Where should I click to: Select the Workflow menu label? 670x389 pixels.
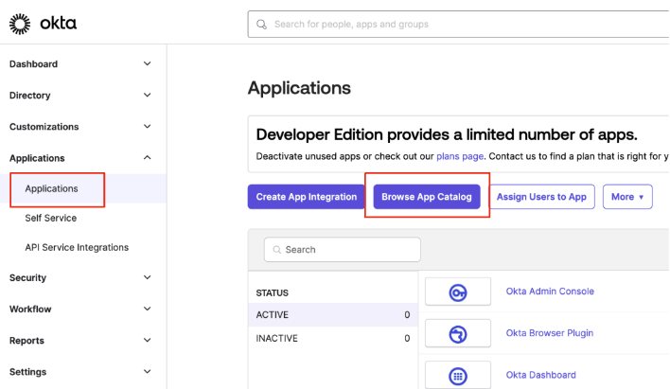tap(30, 309)
